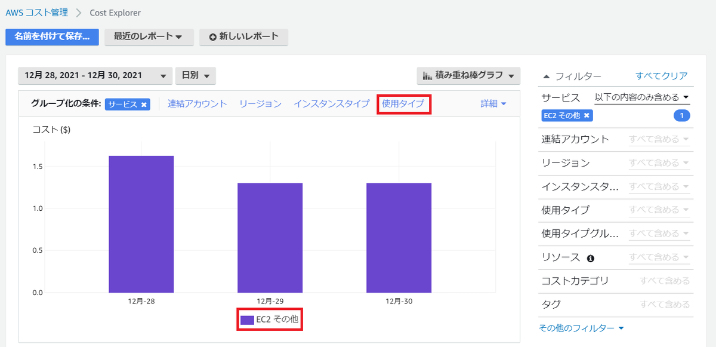Open 連結アカウント filter dropdown
Screen dimensions: 716x347
[x=659, y=139]
